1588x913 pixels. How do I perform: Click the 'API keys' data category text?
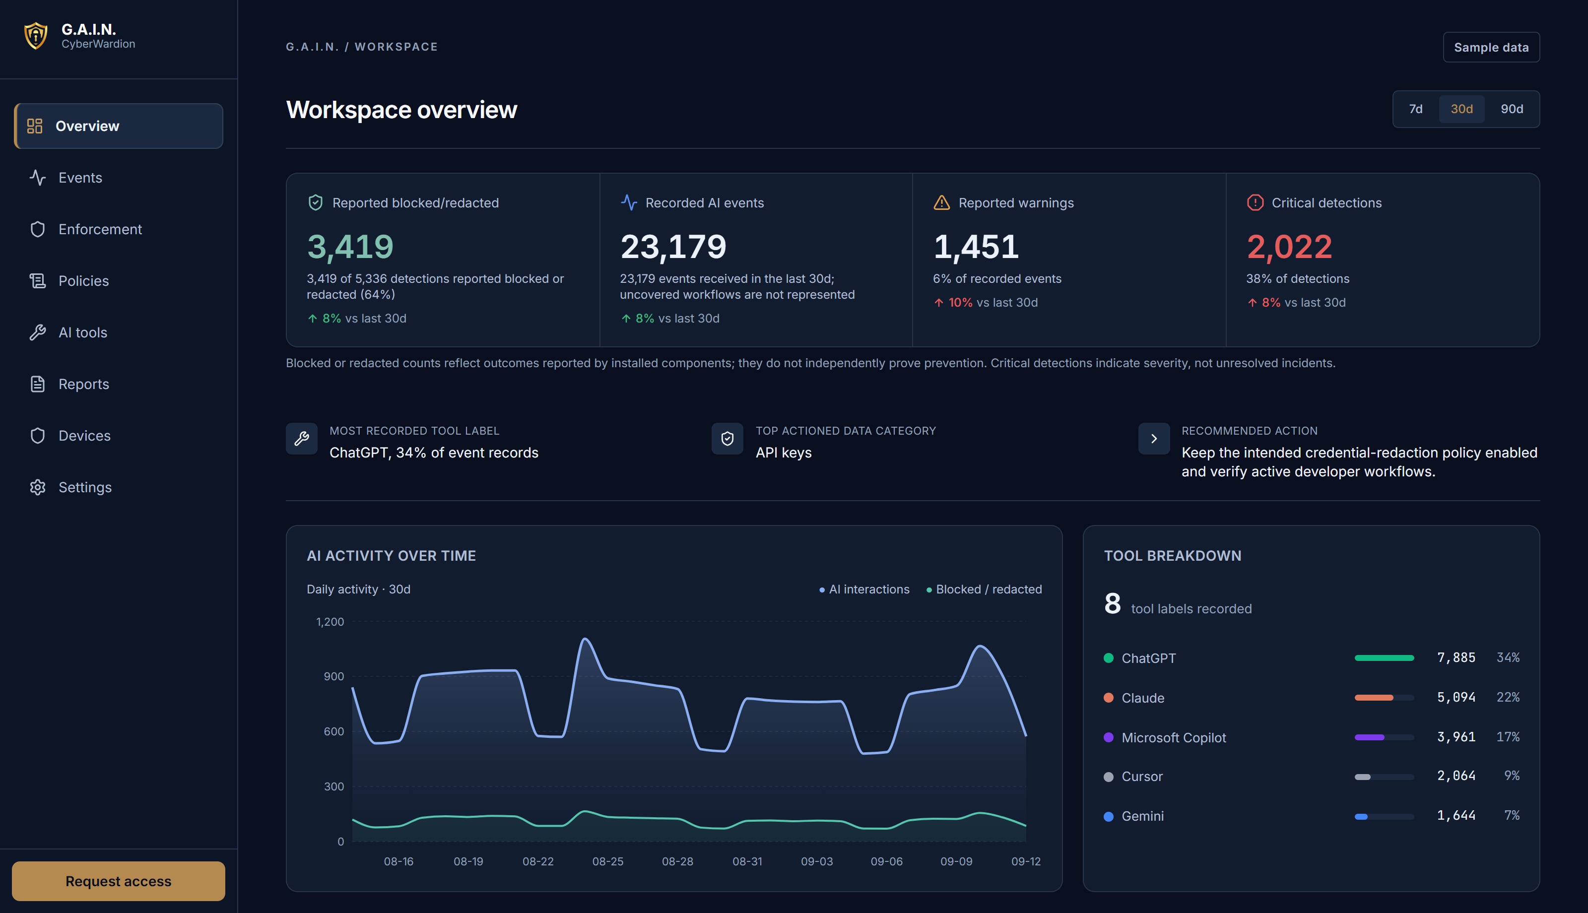tap(784, 453)
